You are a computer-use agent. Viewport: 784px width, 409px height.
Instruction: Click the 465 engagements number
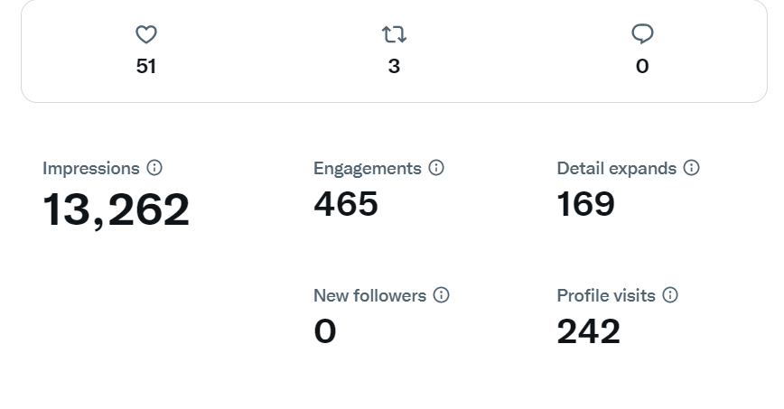click(x=346, y=203)
